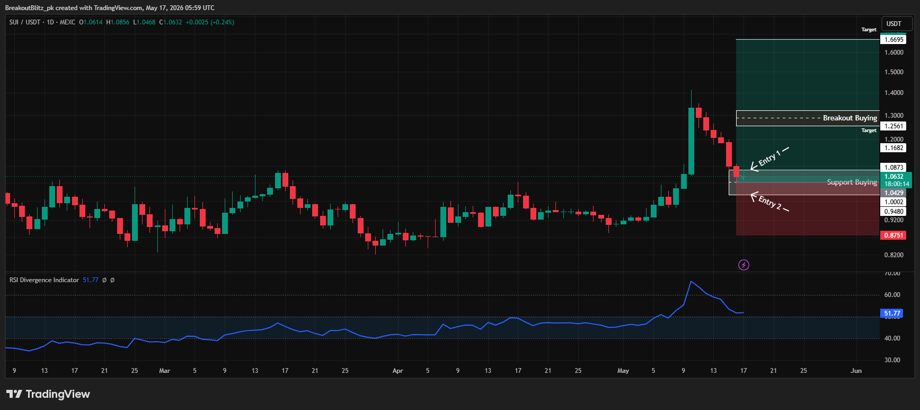920x410 pixels.
Task: Click the high price value H1.0856
Action: point(118,22)
